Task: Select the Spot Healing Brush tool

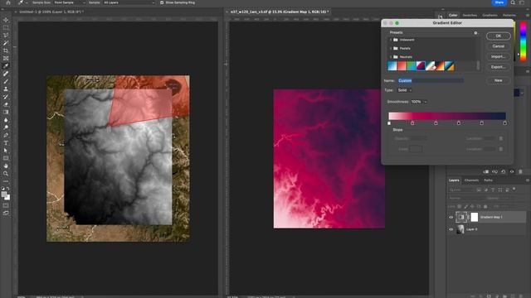Action: point(6,74)
